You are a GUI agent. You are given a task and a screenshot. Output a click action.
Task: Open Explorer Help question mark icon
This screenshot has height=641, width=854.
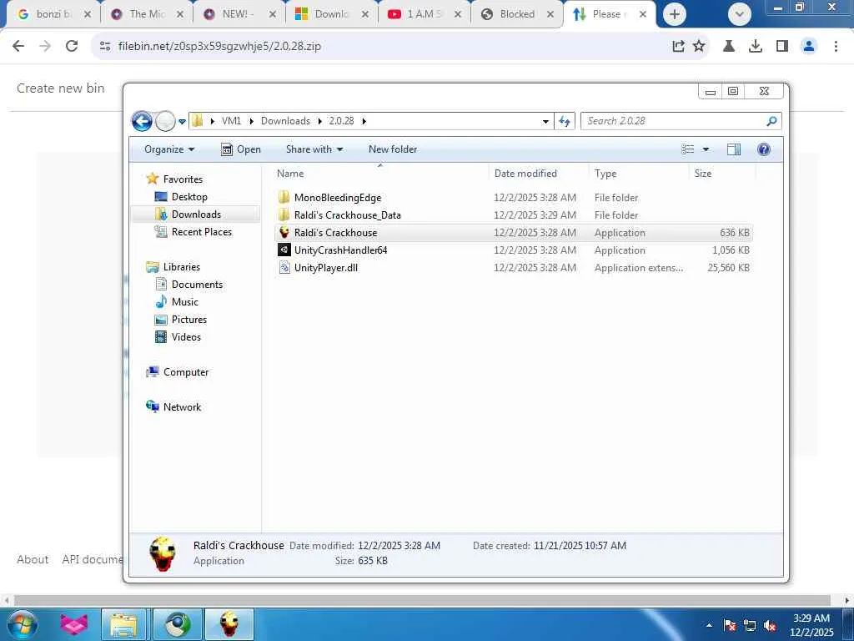click(x=764, y=149)
